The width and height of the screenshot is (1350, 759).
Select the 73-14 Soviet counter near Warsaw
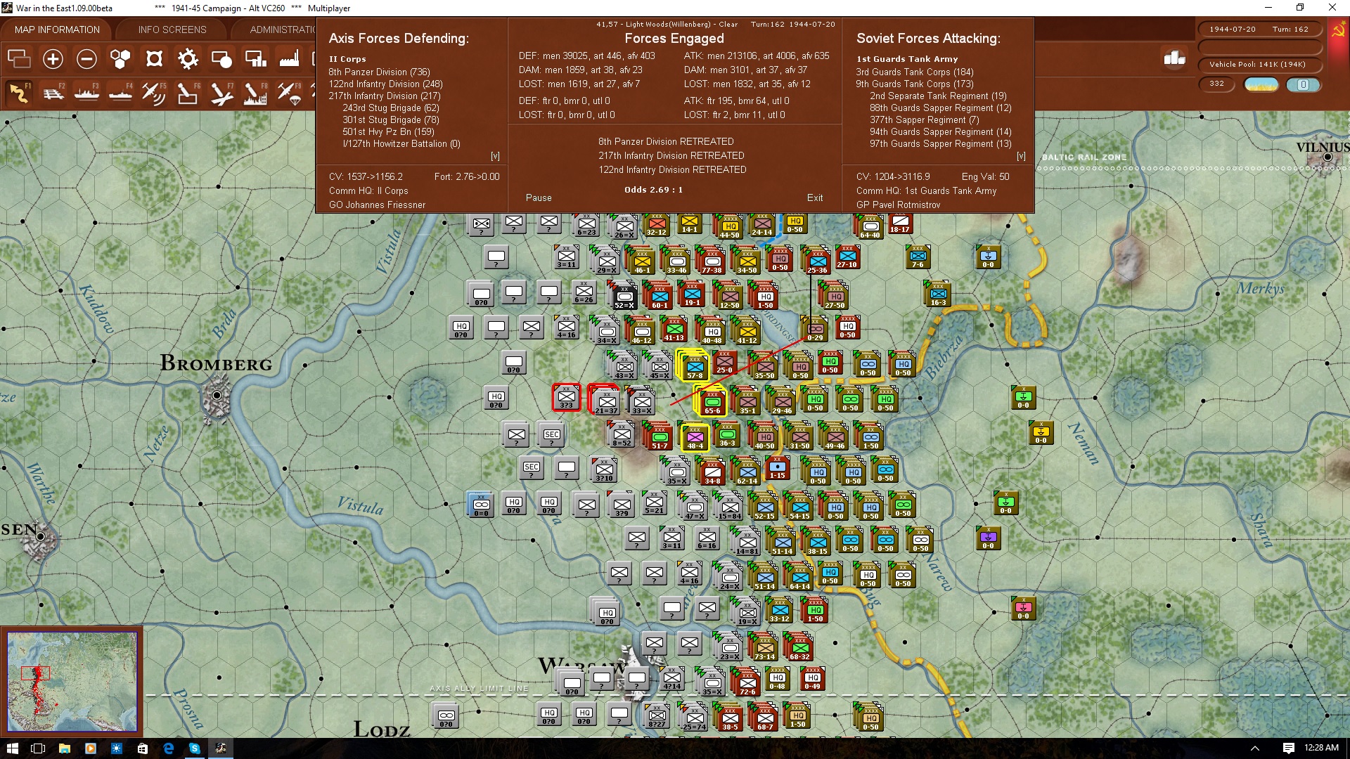pos(764,647)
